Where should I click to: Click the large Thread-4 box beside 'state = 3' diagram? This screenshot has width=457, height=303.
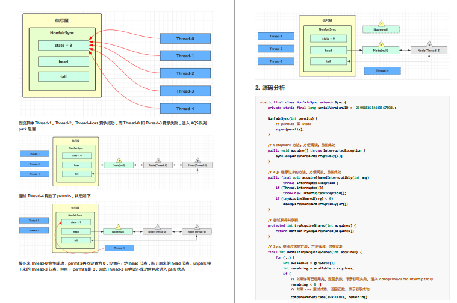point(185,109)
